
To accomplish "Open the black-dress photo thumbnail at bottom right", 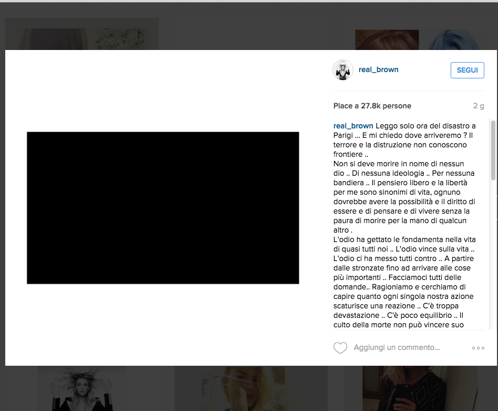I will (420, 388).
